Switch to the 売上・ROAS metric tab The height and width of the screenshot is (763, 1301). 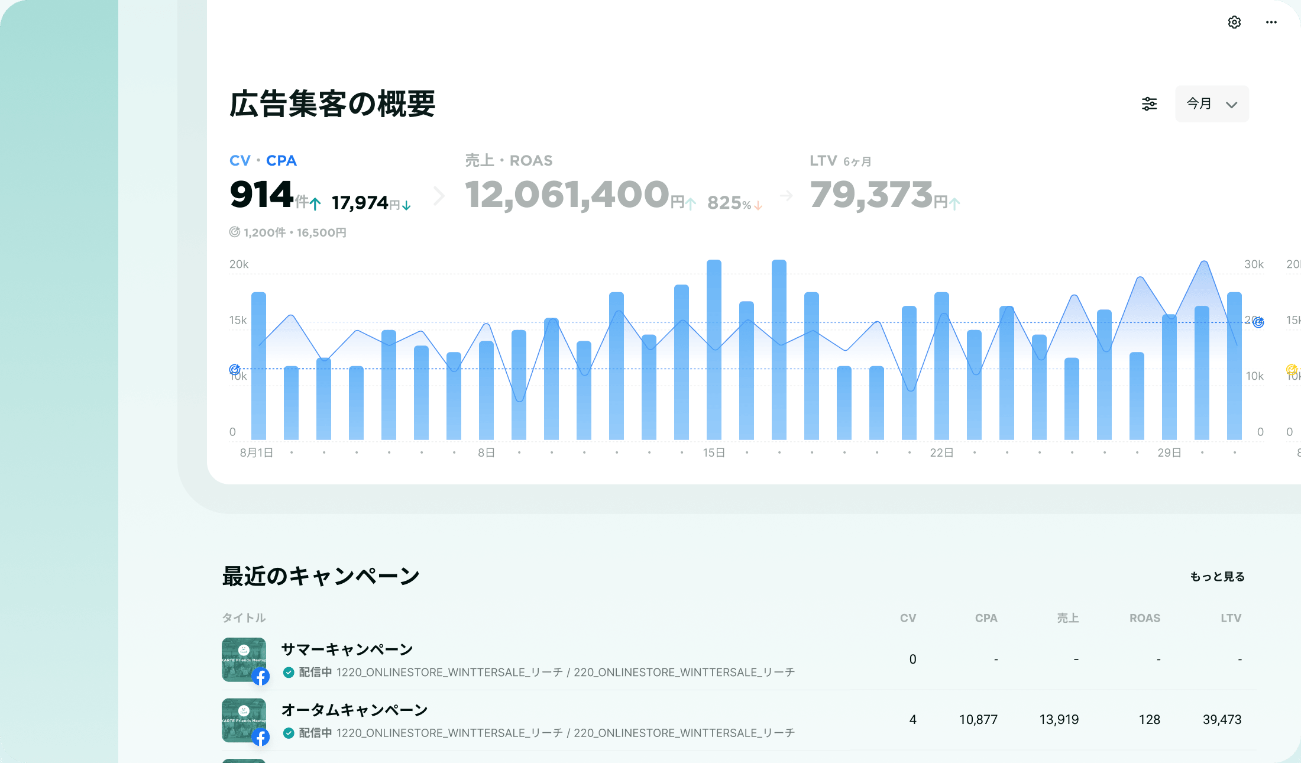point(509,161)
